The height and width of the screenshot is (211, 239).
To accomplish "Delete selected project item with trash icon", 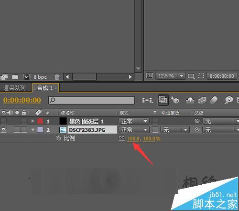I will [57, 77].
